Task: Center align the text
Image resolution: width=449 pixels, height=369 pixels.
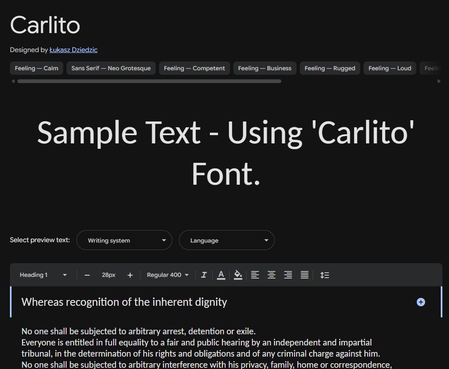Action: tap(271, 275)
